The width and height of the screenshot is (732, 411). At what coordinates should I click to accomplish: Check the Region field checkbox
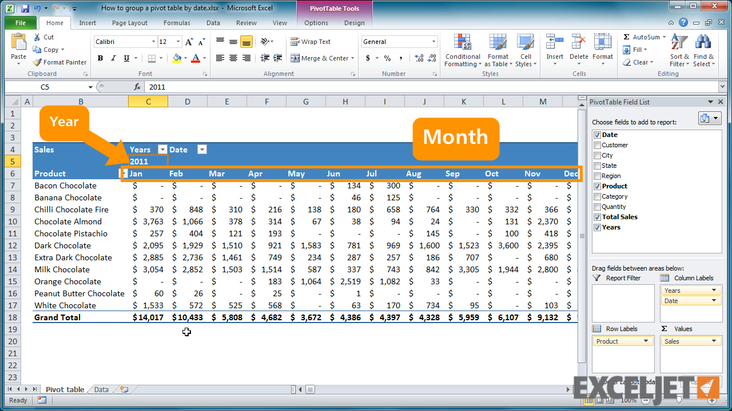point(597,176)
